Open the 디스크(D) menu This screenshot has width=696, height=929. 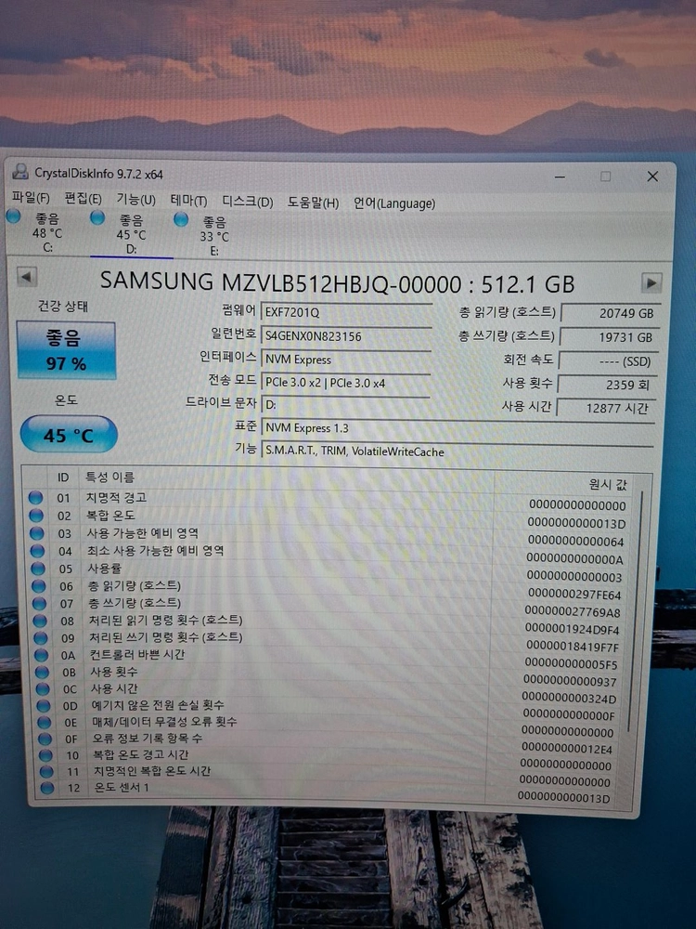coord(248,202)
